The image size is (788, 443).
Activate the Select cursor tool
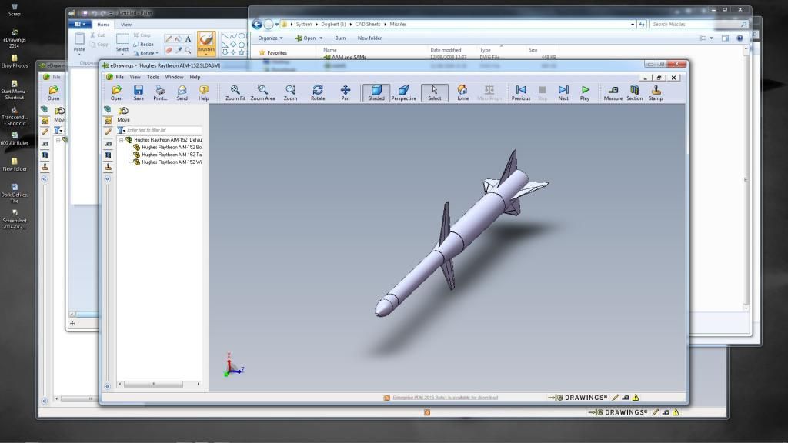coord(435,93)
